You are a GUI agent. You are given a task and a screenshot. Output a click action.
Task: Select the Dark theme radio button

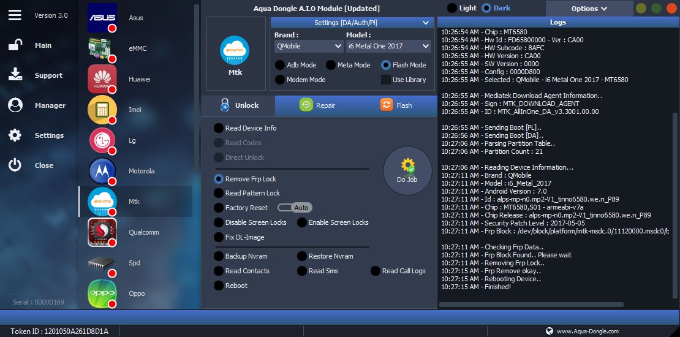(486, 8)
